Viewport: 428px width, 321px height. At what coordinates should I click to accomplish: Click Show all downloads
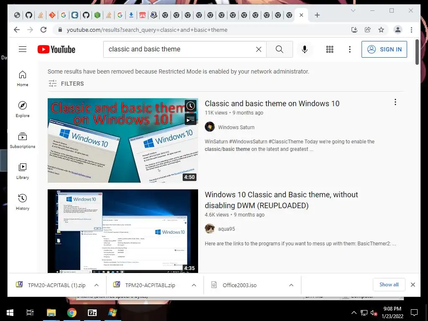point(389,285)
